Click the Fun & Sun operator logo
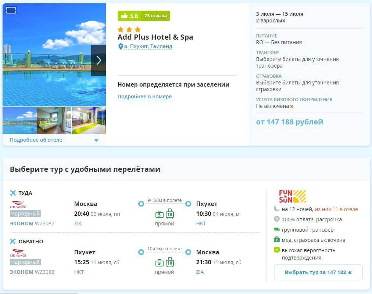The image size is (372, 294). 292,196
